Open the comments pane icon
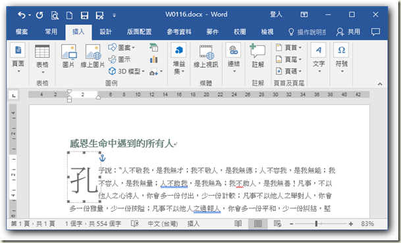Viewport: 401px width, 243px height. [375, 32]
